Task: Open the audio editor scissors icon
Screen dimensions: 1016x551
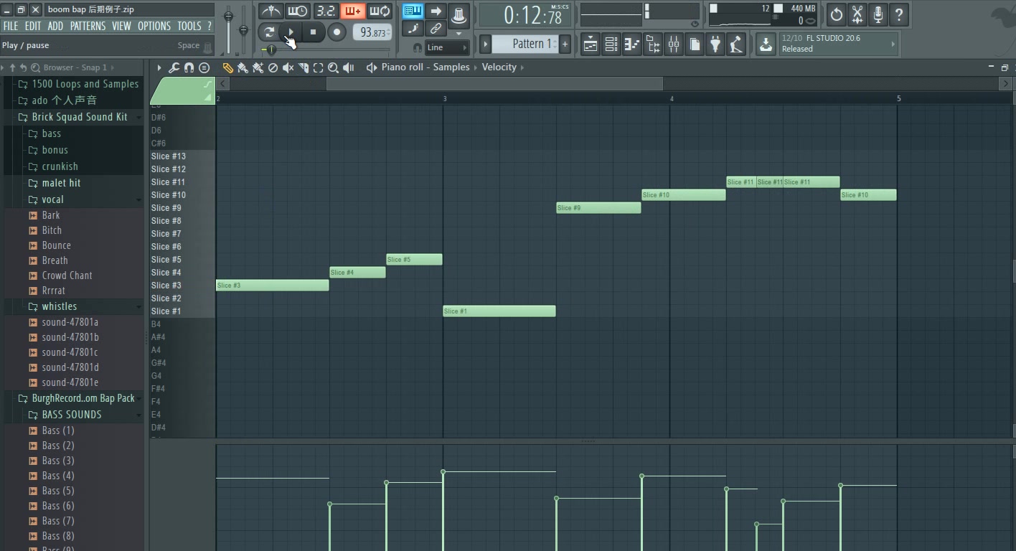Action: pyautogui.click(x=857, y=14)
